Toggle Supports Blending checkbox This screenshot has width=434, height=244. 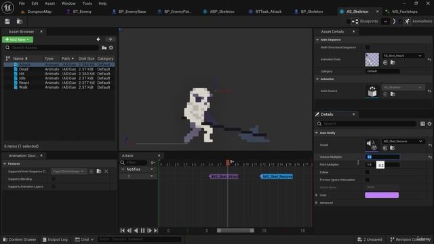tap(54, 179)
